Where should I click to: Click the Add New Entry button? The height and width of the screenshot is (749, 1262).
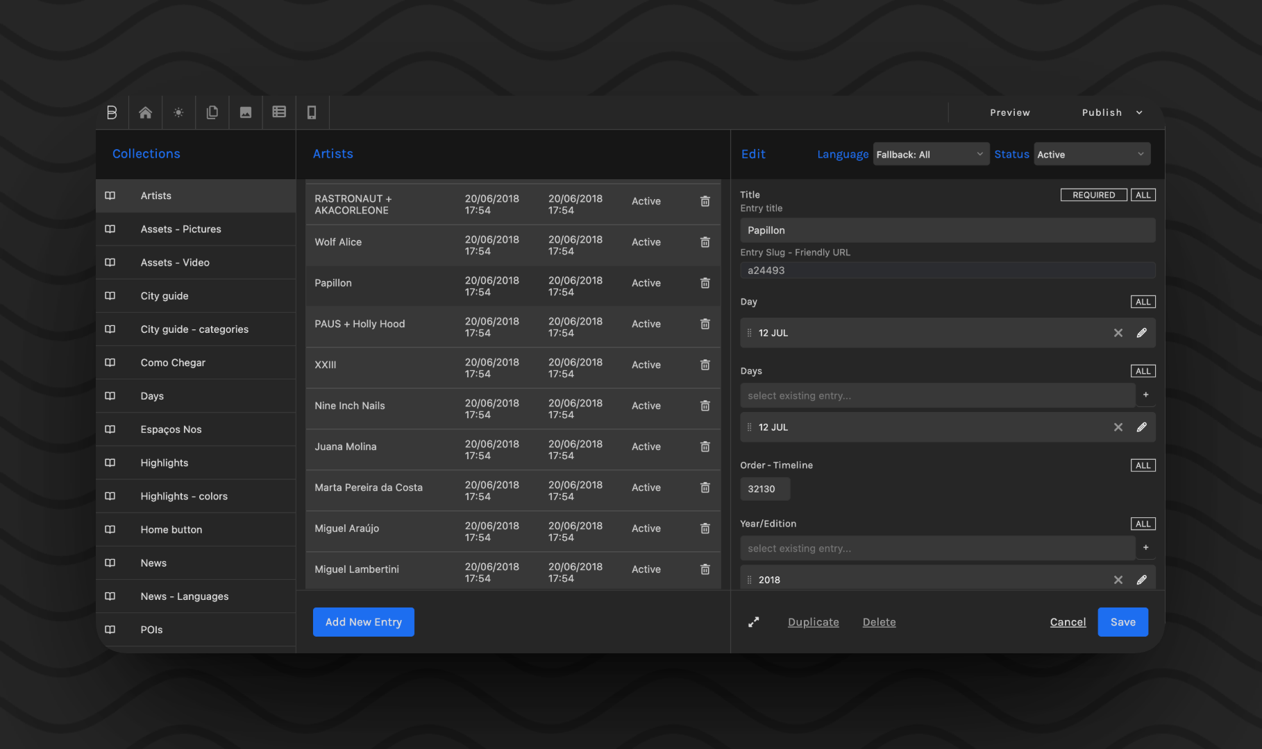363,622
